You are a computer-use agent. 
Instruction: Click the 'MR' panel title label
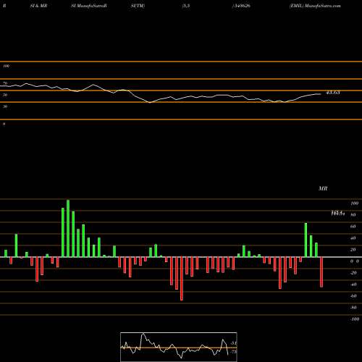point(323,188)
